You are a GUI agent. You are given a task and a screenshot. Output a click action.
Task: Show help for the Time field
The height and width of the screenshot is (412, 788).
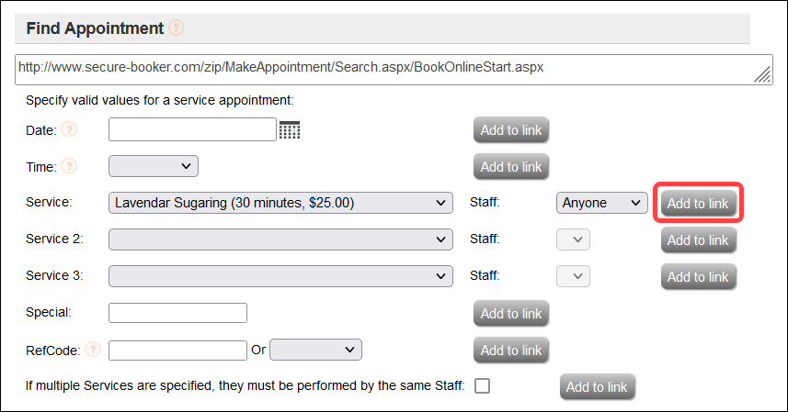(x=69, y=166)
